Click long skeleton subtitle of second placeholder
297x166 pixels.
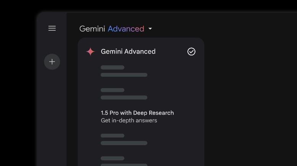click(124, 98)
